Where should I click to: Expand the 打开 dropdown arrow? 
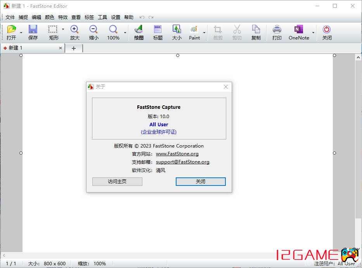21,33
